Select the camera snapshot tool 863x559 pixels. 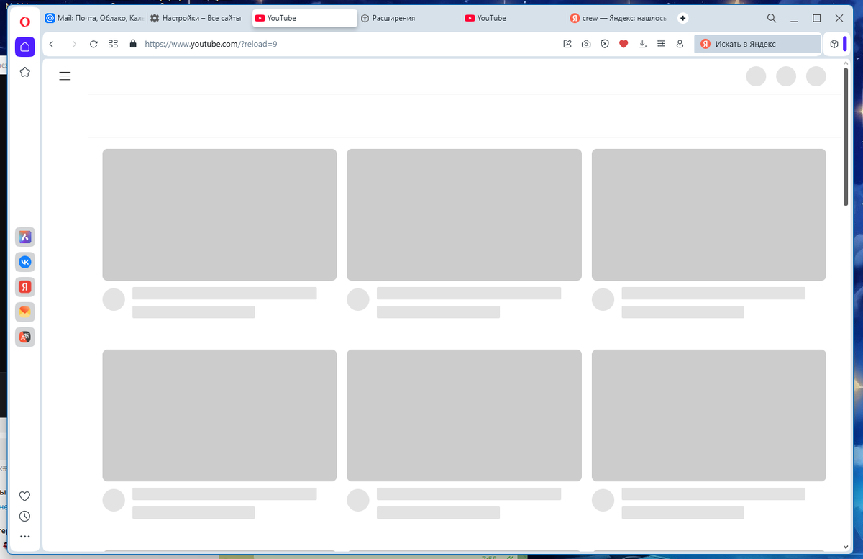point(585,44)
